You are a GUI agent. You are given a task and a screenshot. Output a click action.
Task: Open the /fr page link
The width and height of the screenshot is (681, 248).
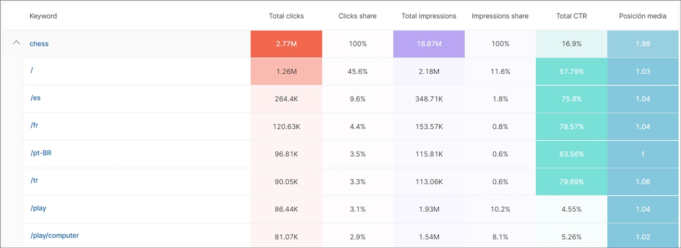(x=35, y=125)
